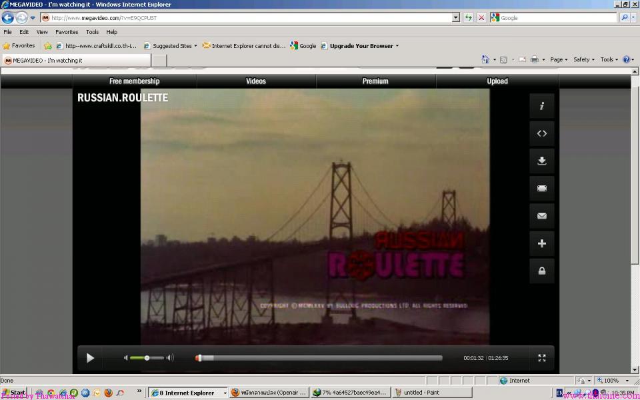Image resolution: width=640 pixels, height=400 pixels.
Task: Open the video info panel
Action: [x=541, y=106]
